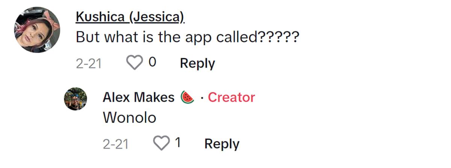Reply to Kushica's question about the app
451x168 pixels.
point(197,63)
